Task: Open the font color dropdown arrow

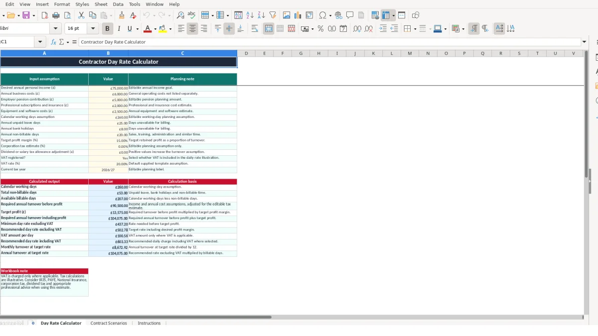Action: [155, 29]
